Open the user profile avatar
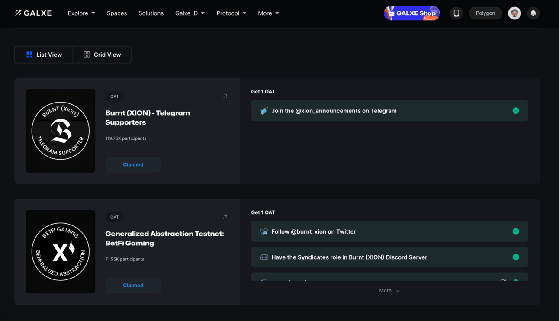The width and height of the screenshot is (559, 321). click(514, 13)
